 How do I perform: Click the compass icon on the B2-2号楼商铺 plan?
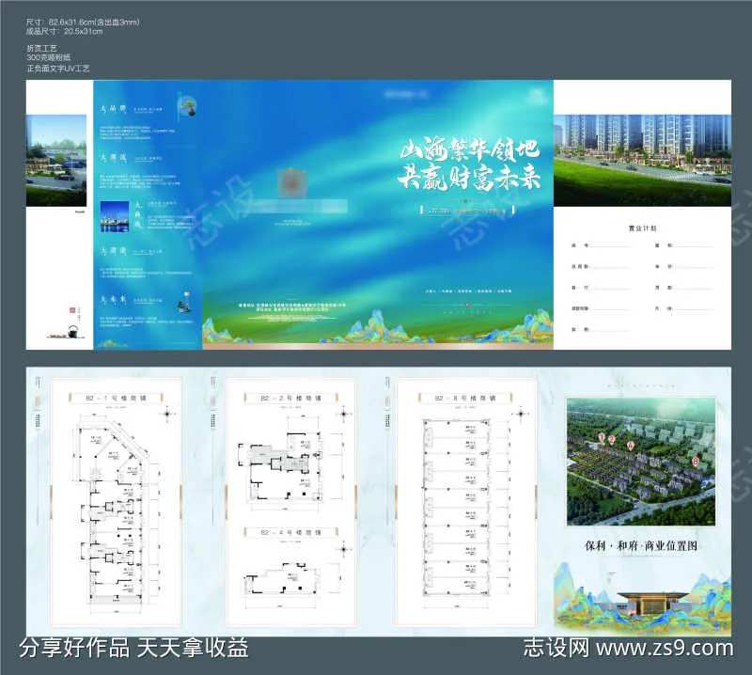pos(343,415)
